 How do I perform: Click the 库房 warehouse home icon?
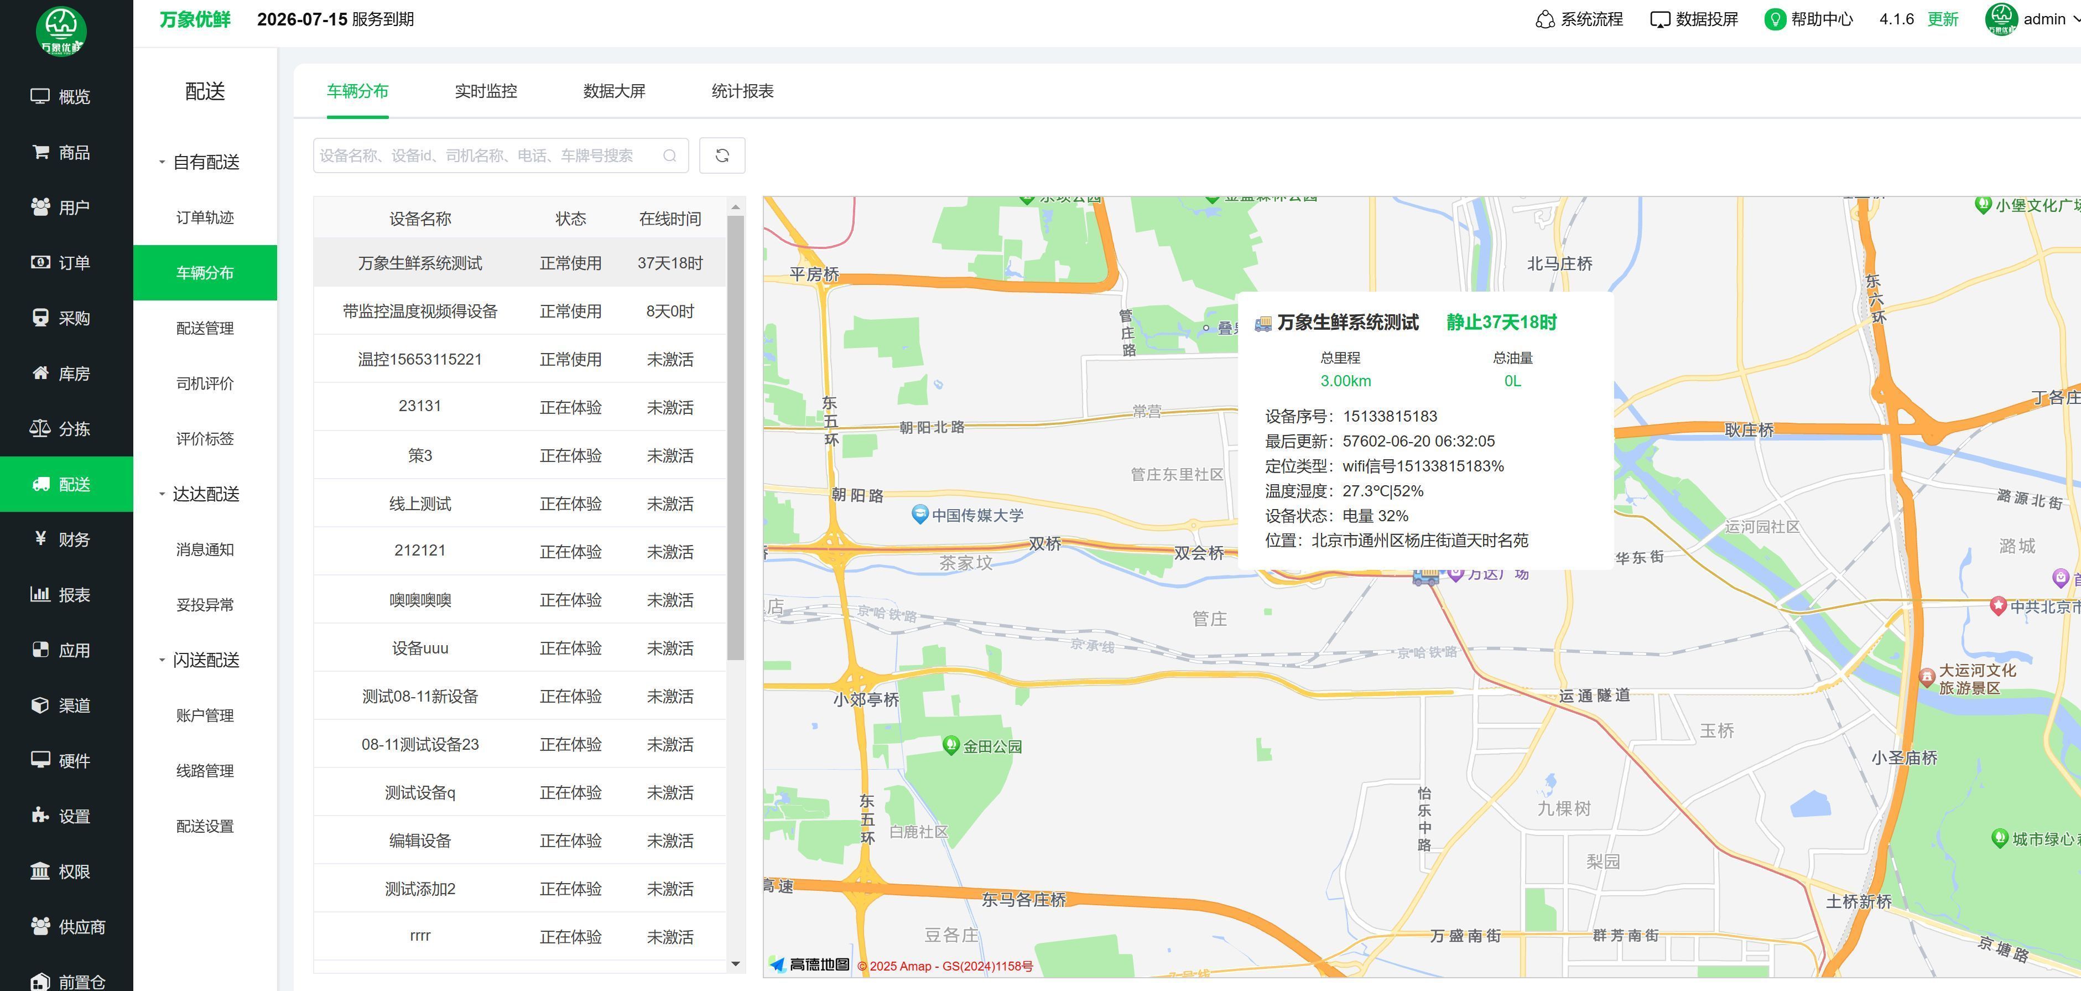point(40,373)
